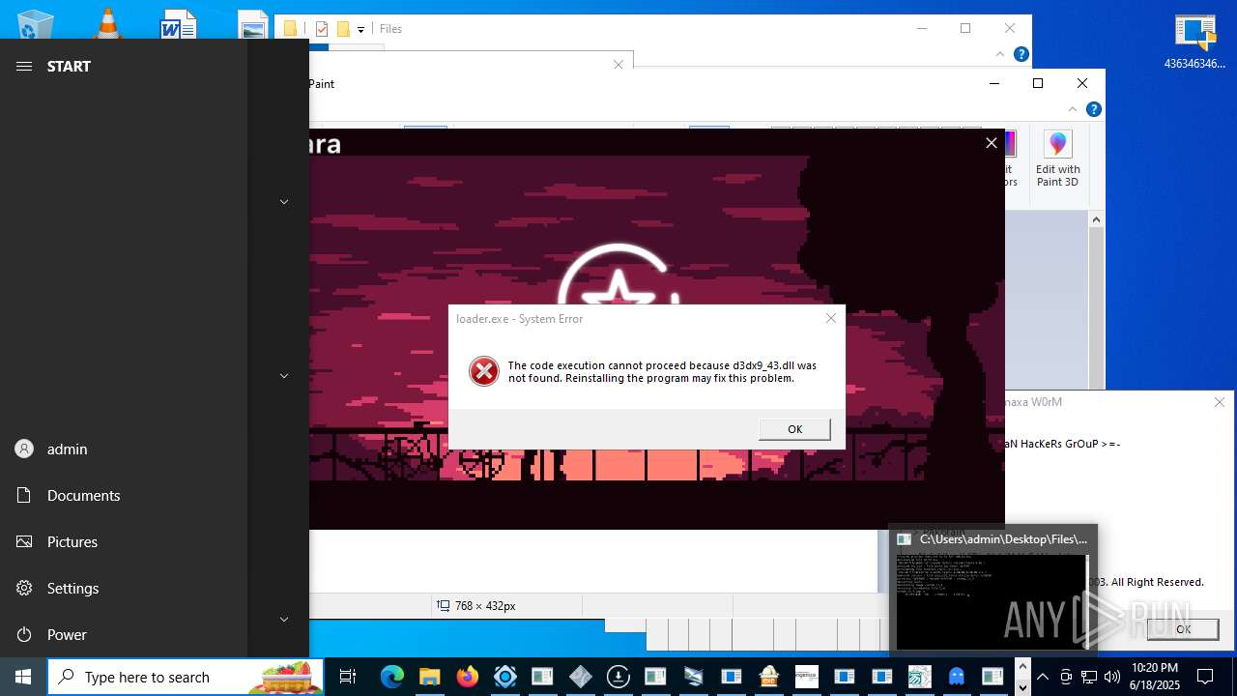1237x696 pixels.
Task: Close the dark splash screen with the white X
Action: coord(991,143)
